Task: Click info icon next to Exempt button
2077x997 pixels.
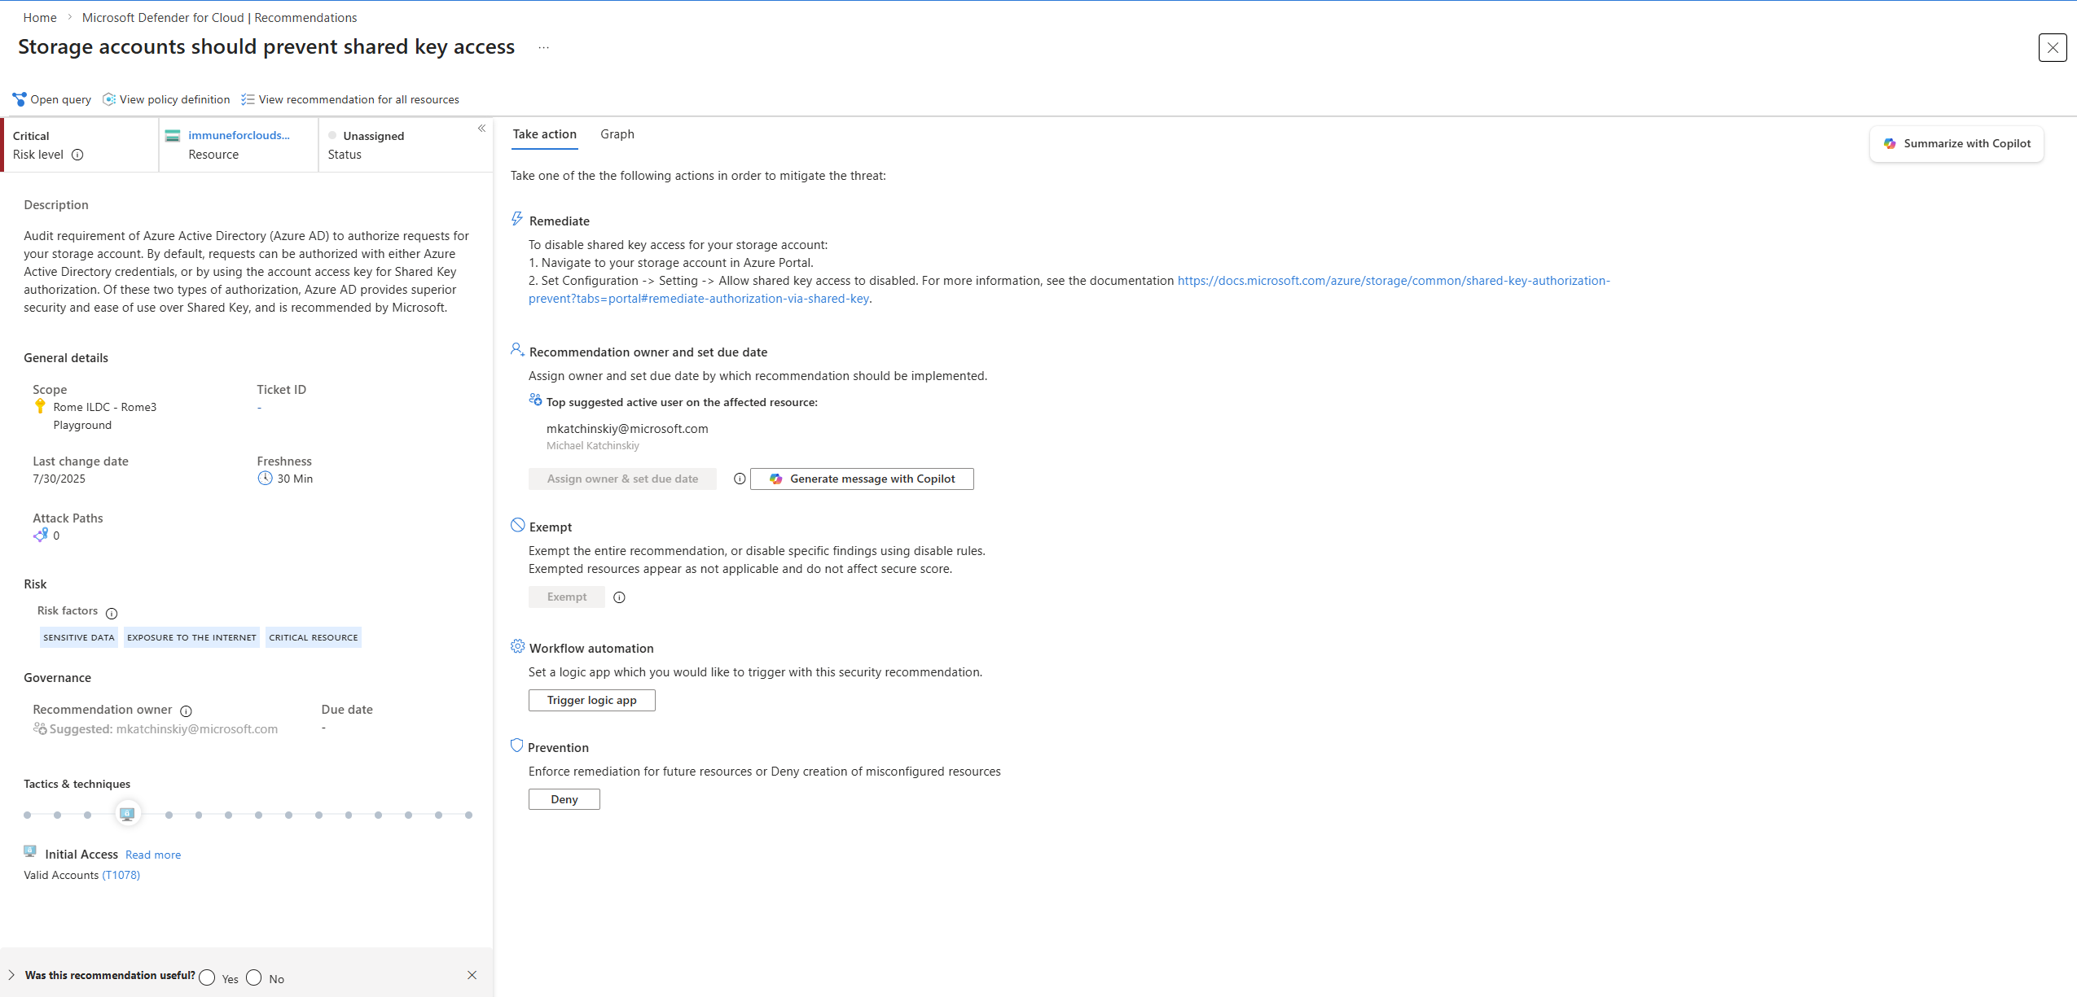Action: [x=619, y=597]
